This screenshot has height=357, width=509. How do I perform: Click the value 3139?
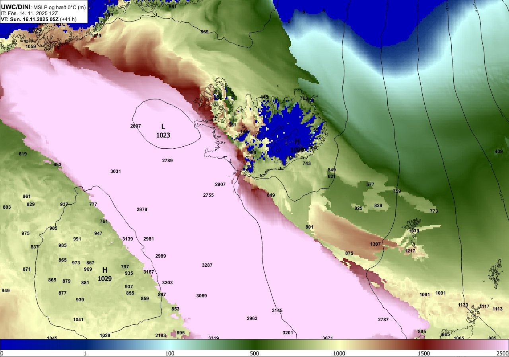(128, 239)
